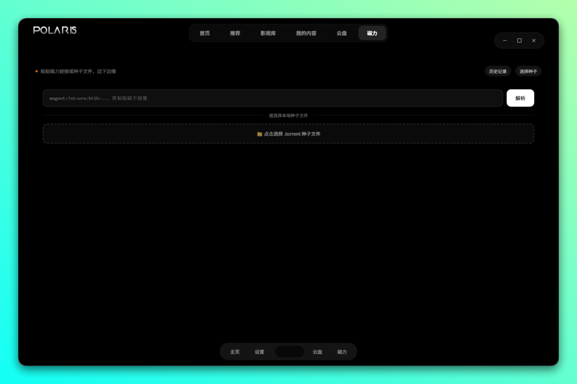Click the 选择种子 button
The height and width of the screenshot is (384, 577).
click(x=528, y=71)
